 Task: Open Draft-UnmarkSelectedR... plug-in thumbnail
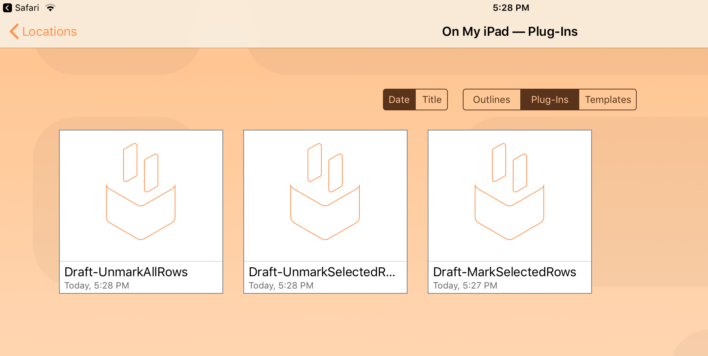pos(325,196)
